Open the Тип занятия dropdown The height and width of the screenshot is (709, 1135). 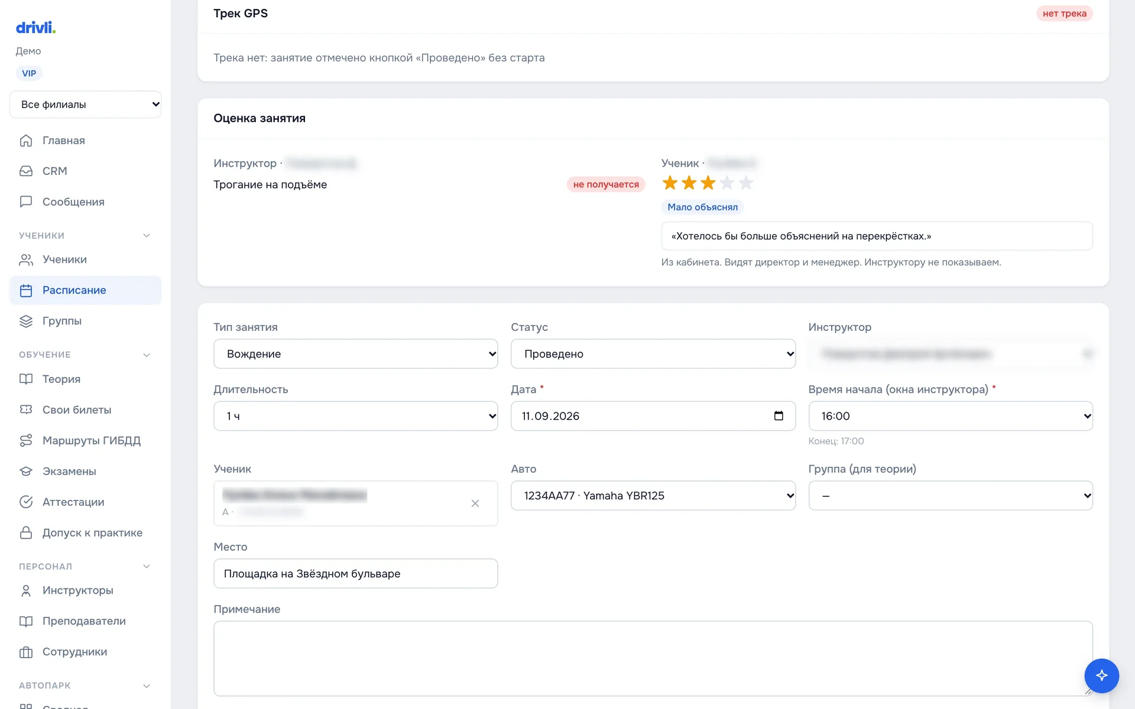point(356,354)
